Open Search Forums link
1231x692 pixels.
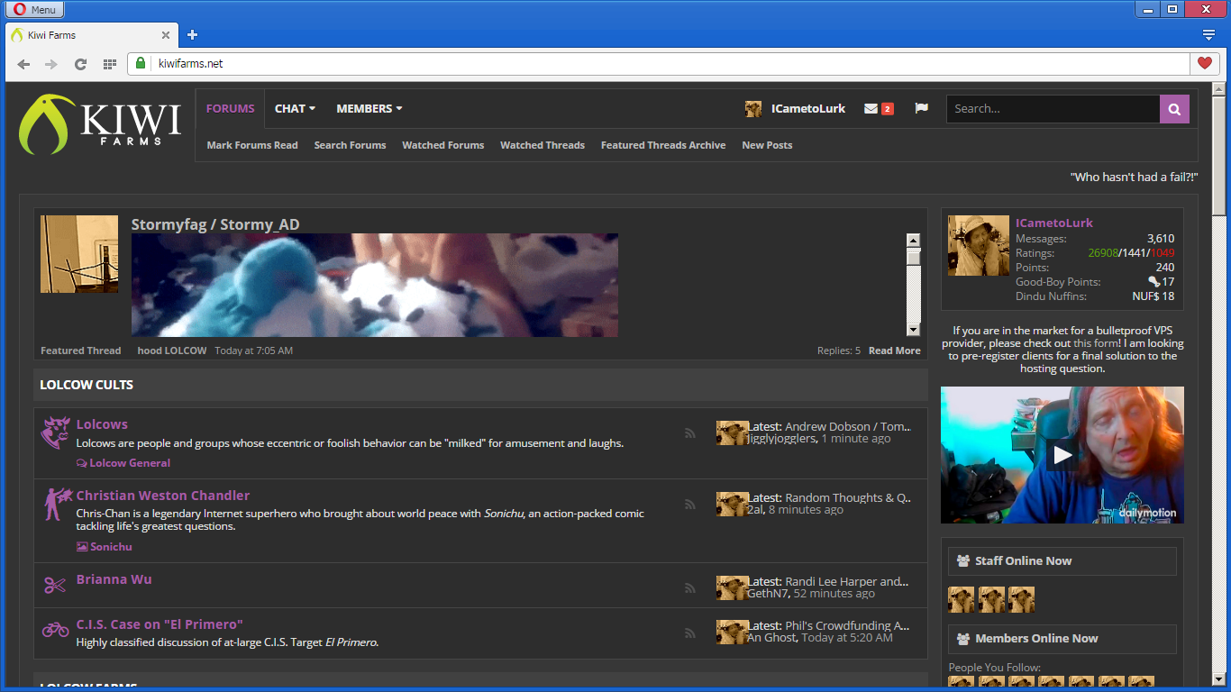350,145
